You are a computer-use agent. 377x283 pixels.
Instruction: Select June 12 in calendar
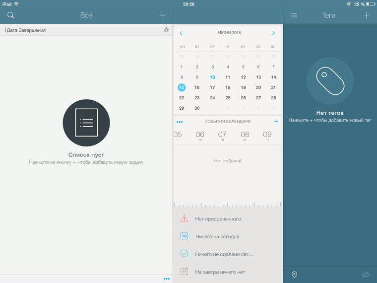[244, 77]
